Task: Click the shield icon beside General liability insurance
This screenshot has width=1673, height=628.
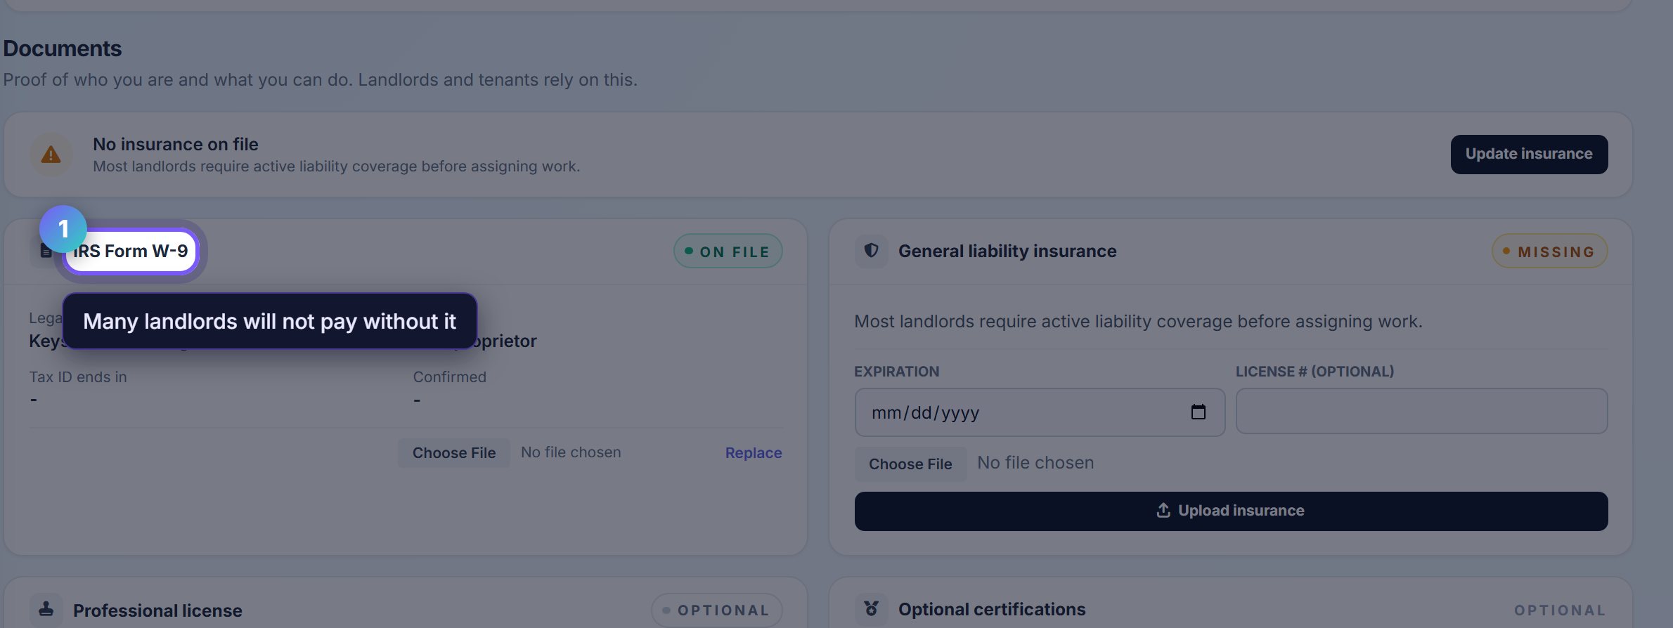Action: pyautogui.click(x=871, y=251)
